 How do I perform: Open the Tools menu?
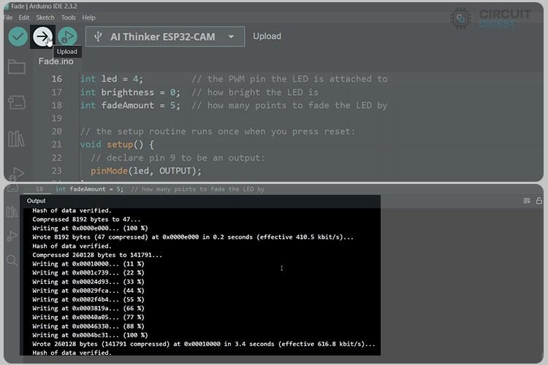(68, 17)
